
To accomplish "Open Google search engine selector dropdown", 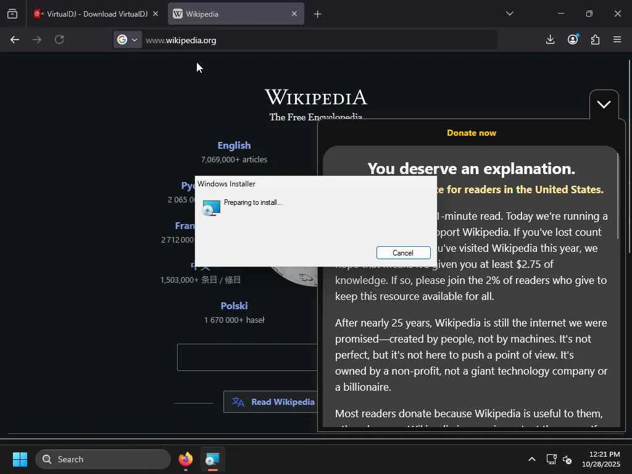I will (x=127, y=40).
